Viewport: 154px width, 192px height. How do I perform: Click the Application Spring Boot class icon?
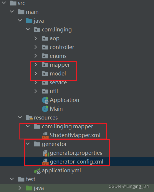point(45,100)
